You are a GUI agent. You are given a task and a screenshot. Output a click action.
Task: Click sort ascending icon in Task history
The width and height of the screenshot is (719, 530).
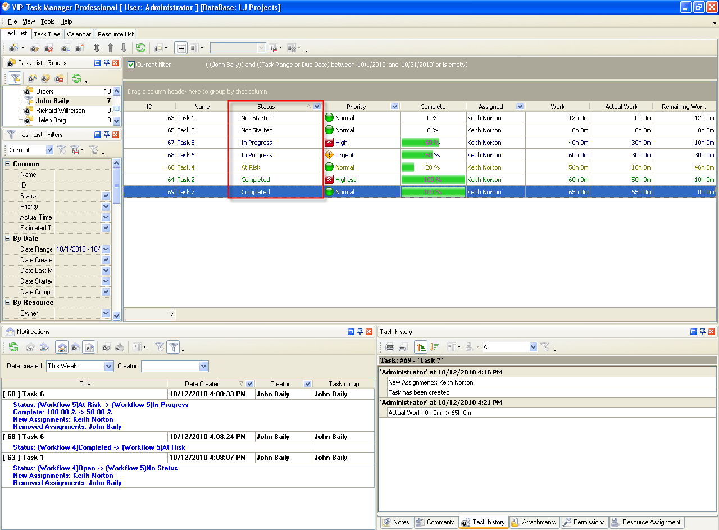point(420,347)
